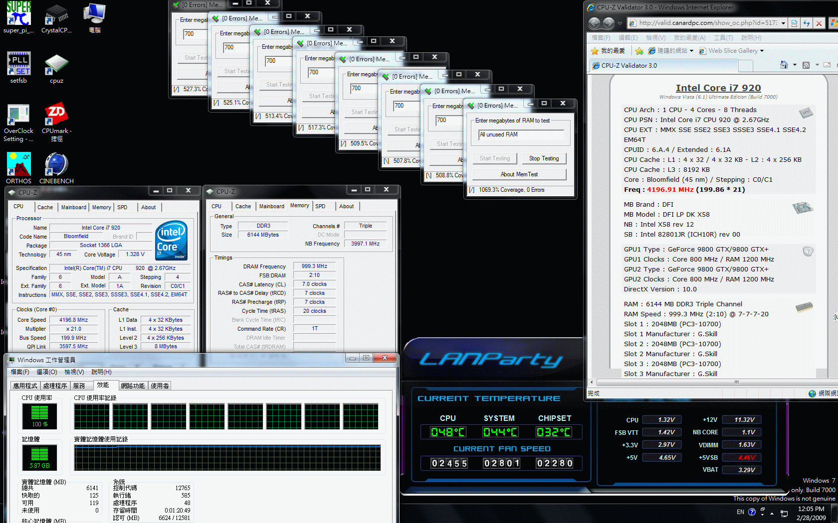Show hidden tray icons arrow
Viewport: 838px width, 523px height.
point(772,513)
